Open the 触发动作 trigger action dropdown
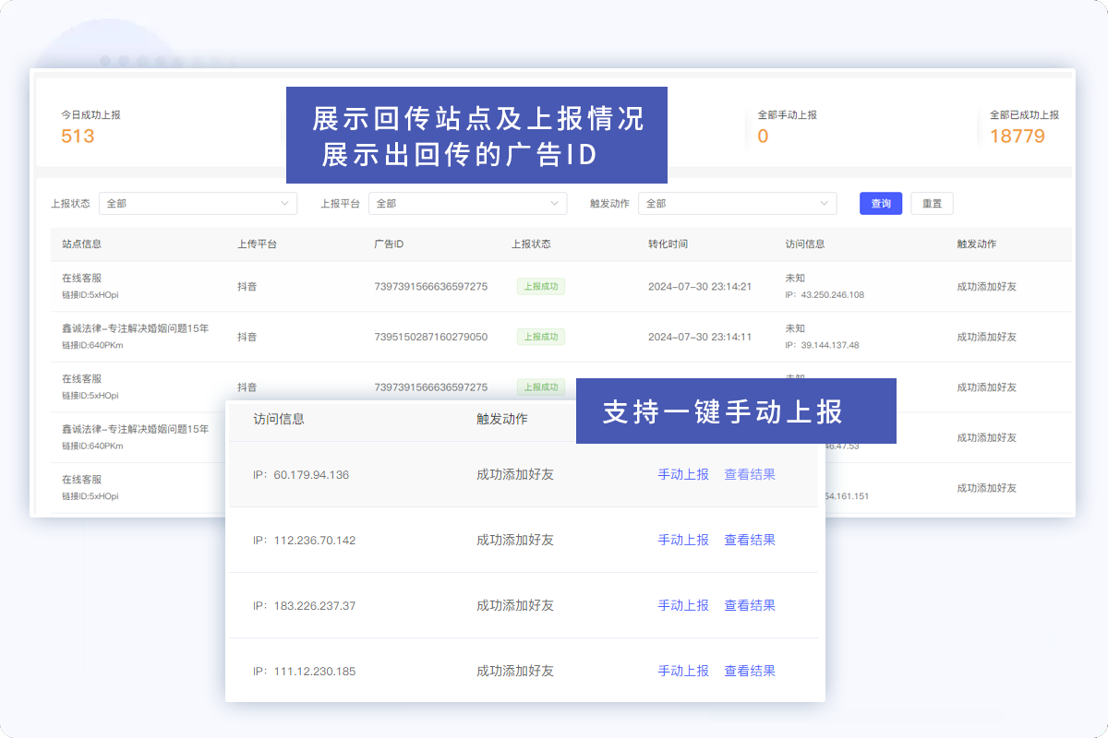1108x738 pixels. click(x=737, y=203)
